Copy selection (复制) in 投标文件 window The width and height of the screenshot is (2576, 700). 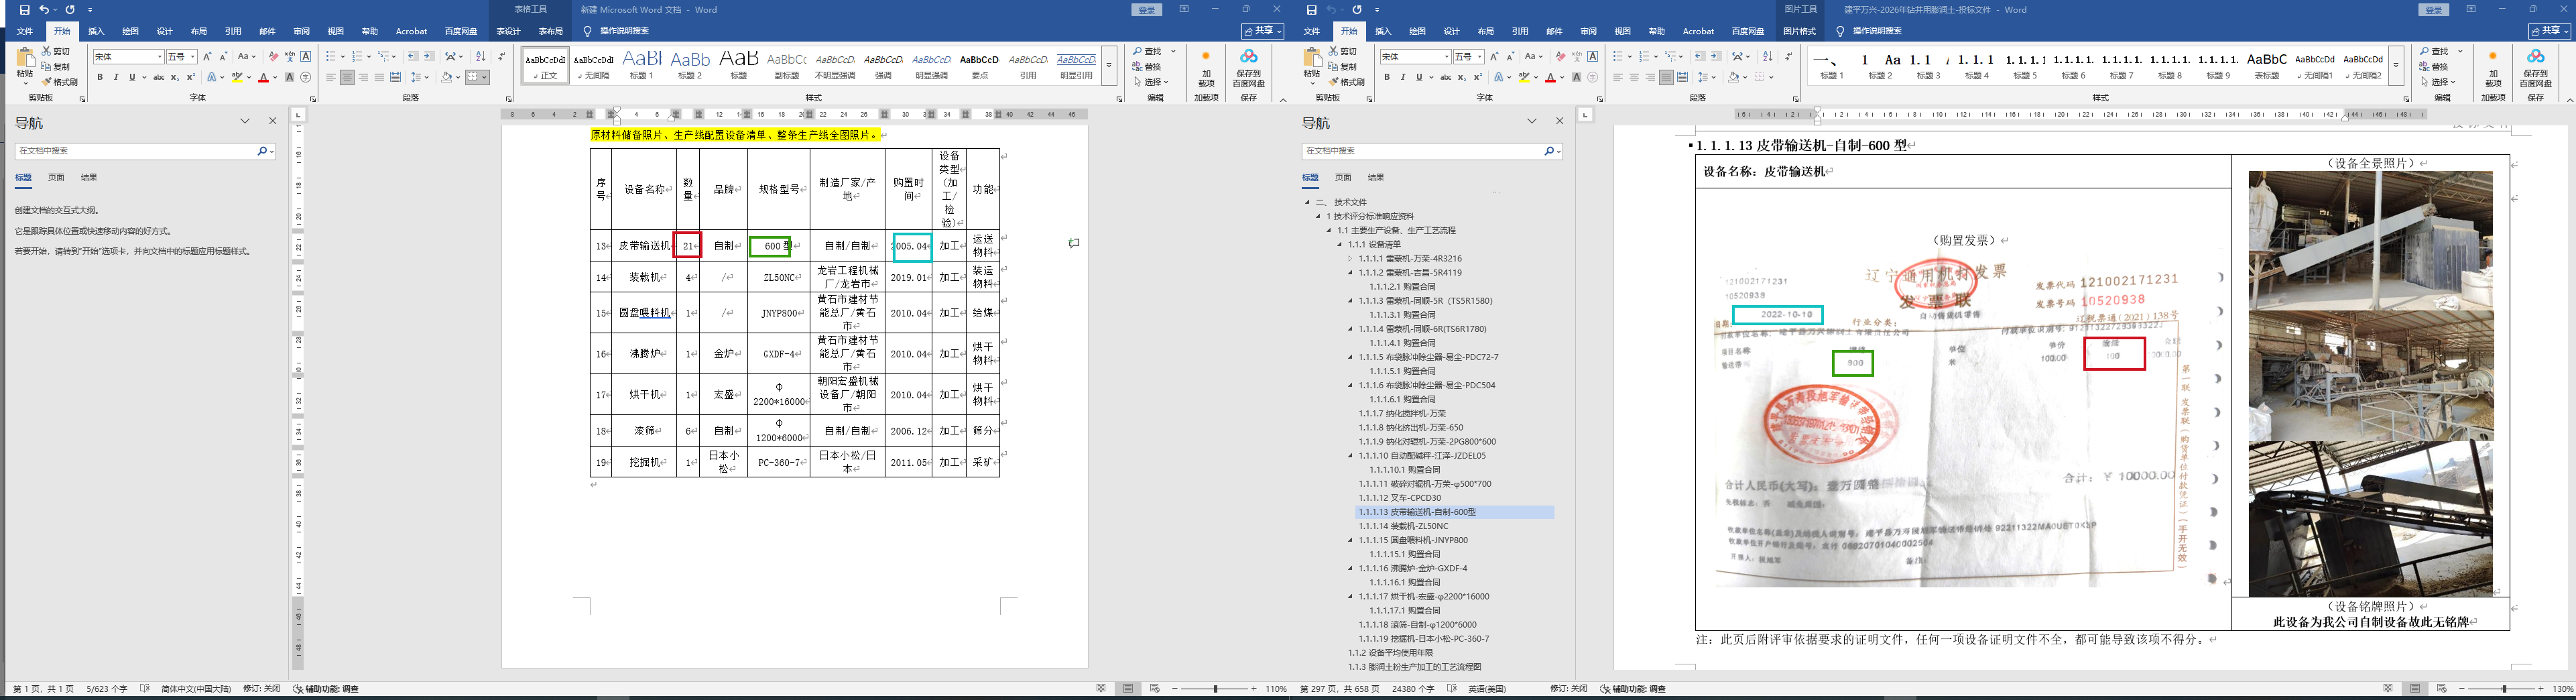tap(1343, 67)
